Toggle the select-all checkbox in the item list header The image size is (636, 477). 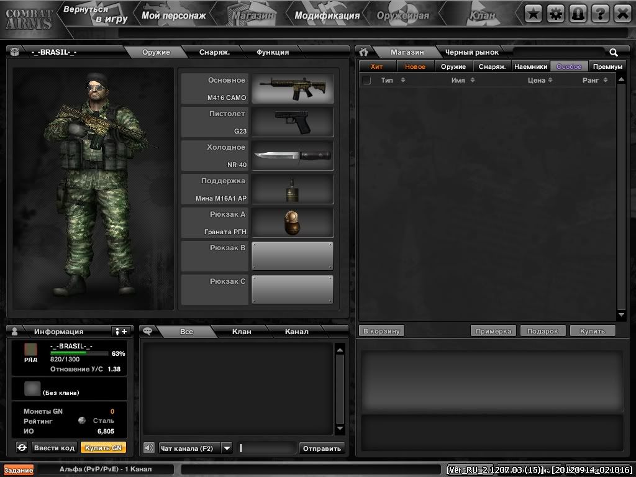[x=365, y=80]
